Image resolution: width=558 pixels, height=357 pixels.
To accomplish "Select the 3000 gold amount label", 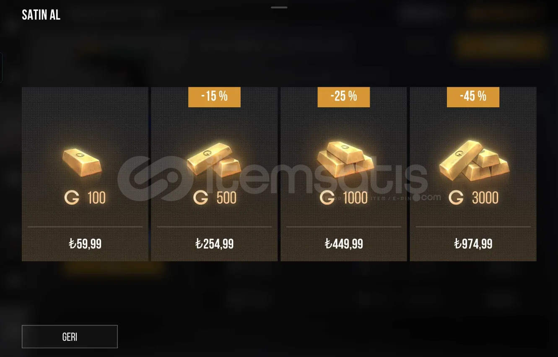I will point(485,198).
